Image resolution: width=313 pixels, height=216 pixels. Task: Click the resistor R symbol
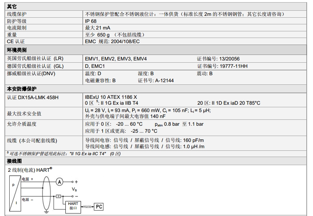coord(58,196)
